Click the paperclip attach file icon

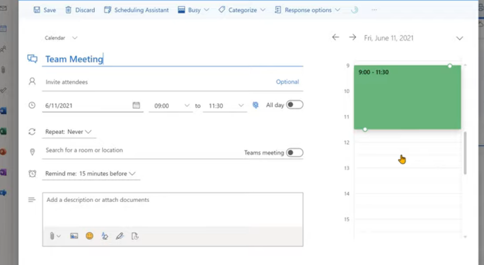(52, 237)
